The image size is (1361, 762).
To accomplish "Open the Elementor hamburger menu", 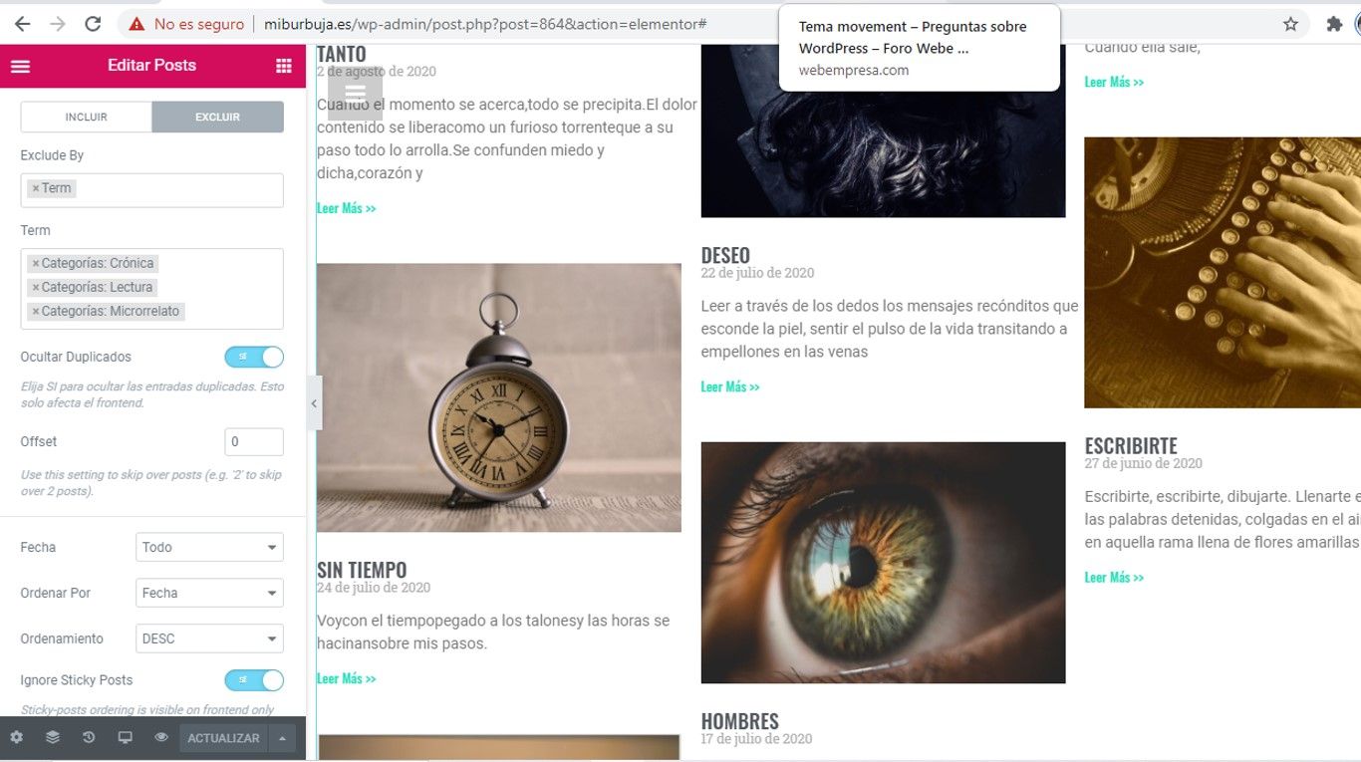I will 20,66.
